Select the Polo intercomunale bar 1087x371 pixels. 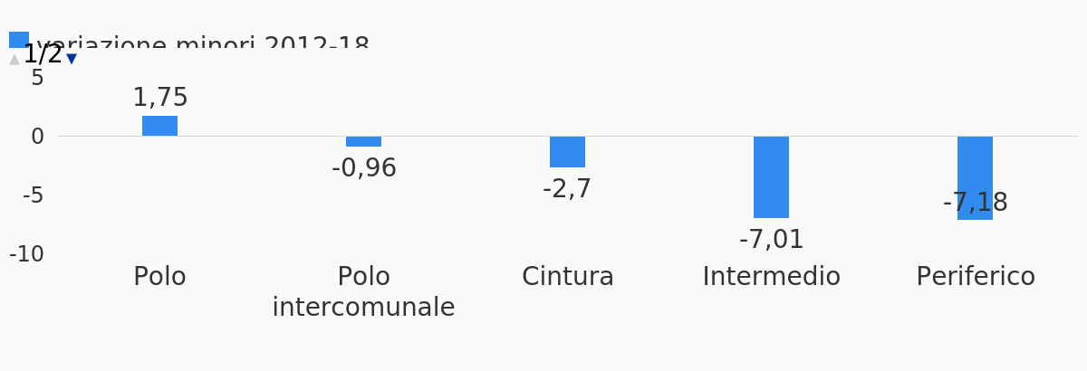click(x=363, y=141)
